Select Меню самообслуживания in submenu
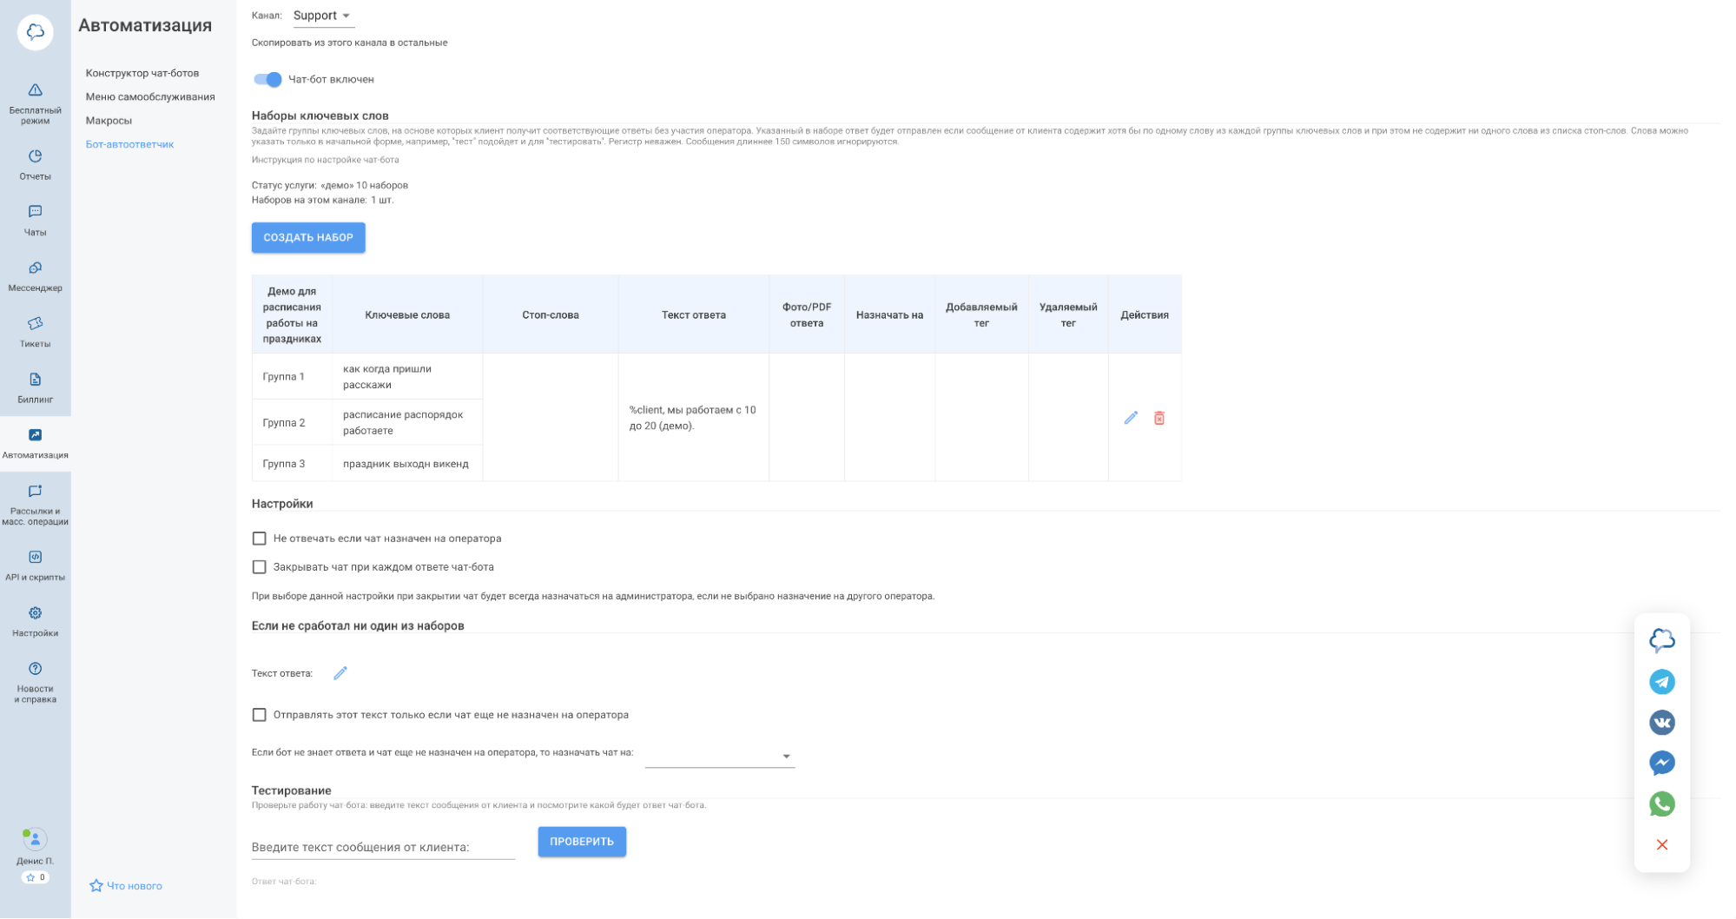The height and width of the screenshot is (919, 1736). (x=150, y=96)
